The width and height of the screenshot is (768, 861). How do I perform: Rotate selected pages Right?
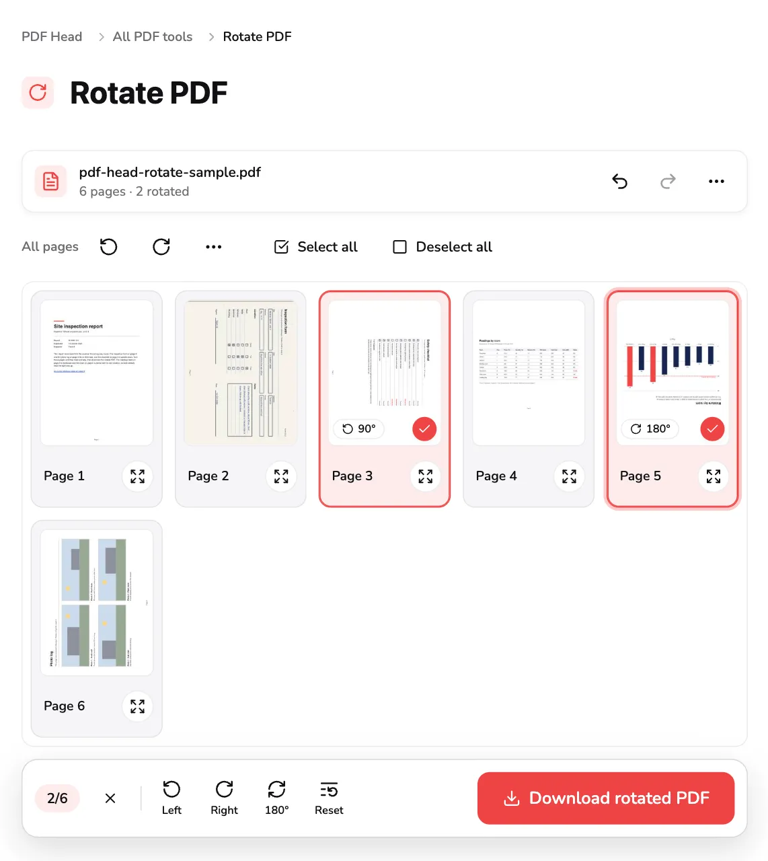[x=224, y=798]
